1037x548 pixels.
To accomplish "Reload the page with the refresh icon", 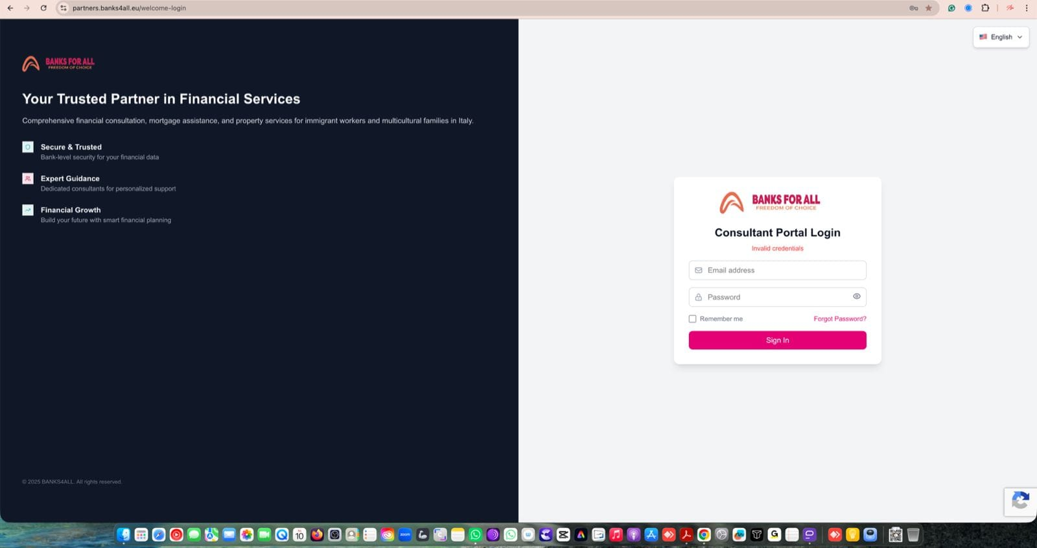I will pos(43,8).
